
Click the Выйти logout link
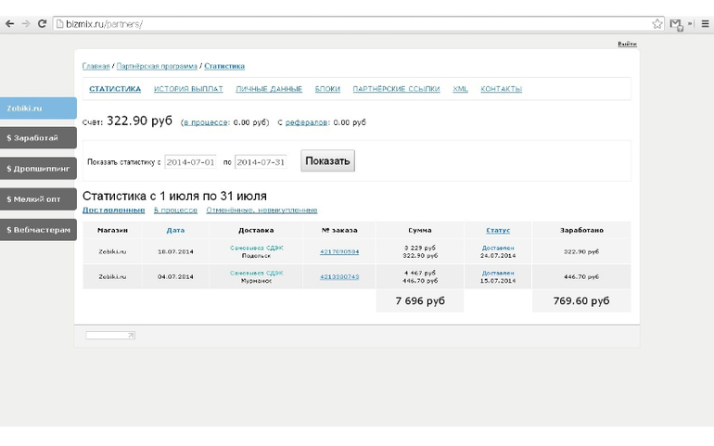tap(627, 44)
